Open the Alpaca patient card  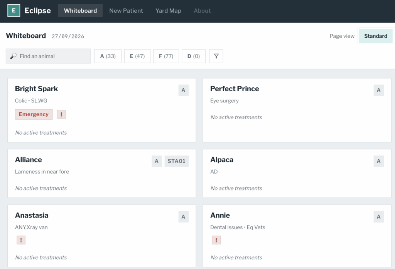(297, 174)
